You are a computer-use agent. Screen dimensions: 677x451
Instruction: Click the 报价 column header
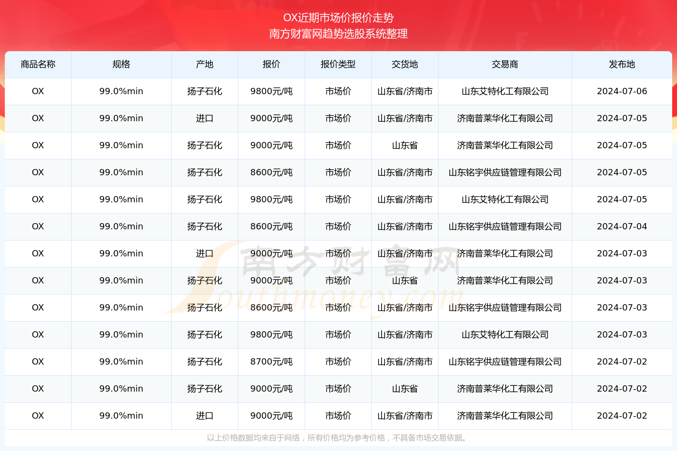pyautogui.click(x=271, y=64)
